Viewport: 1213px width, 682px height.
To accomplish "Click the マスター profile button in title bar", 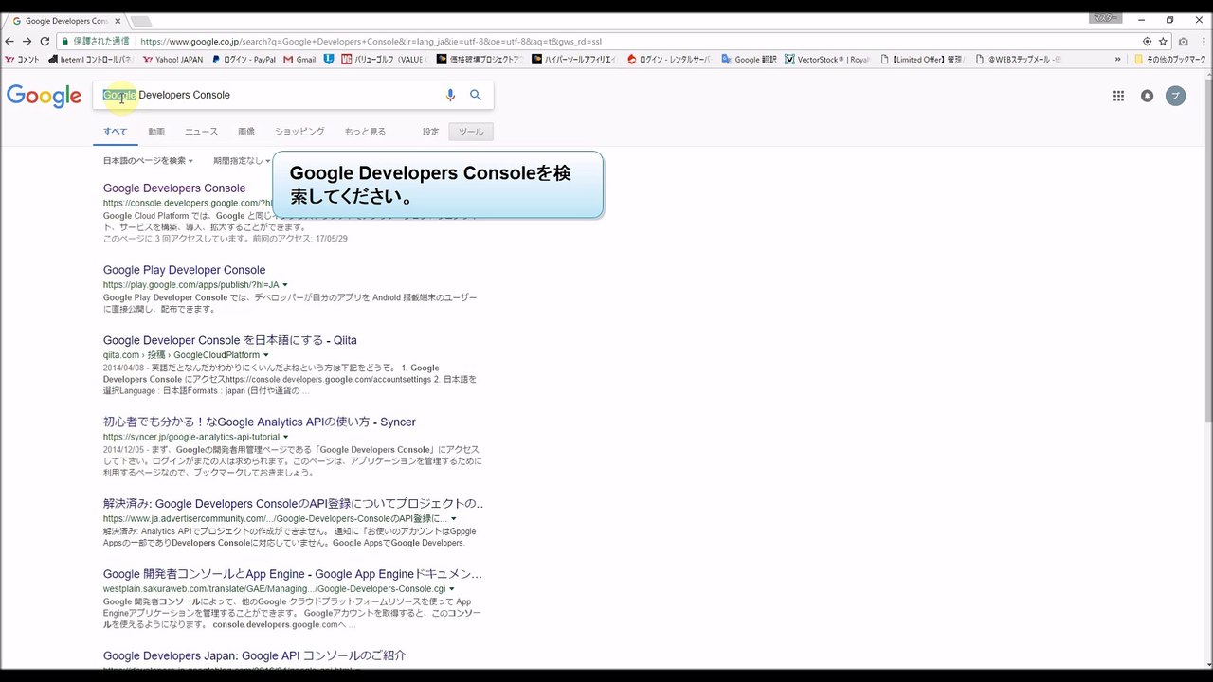I will coord(1105,18).
